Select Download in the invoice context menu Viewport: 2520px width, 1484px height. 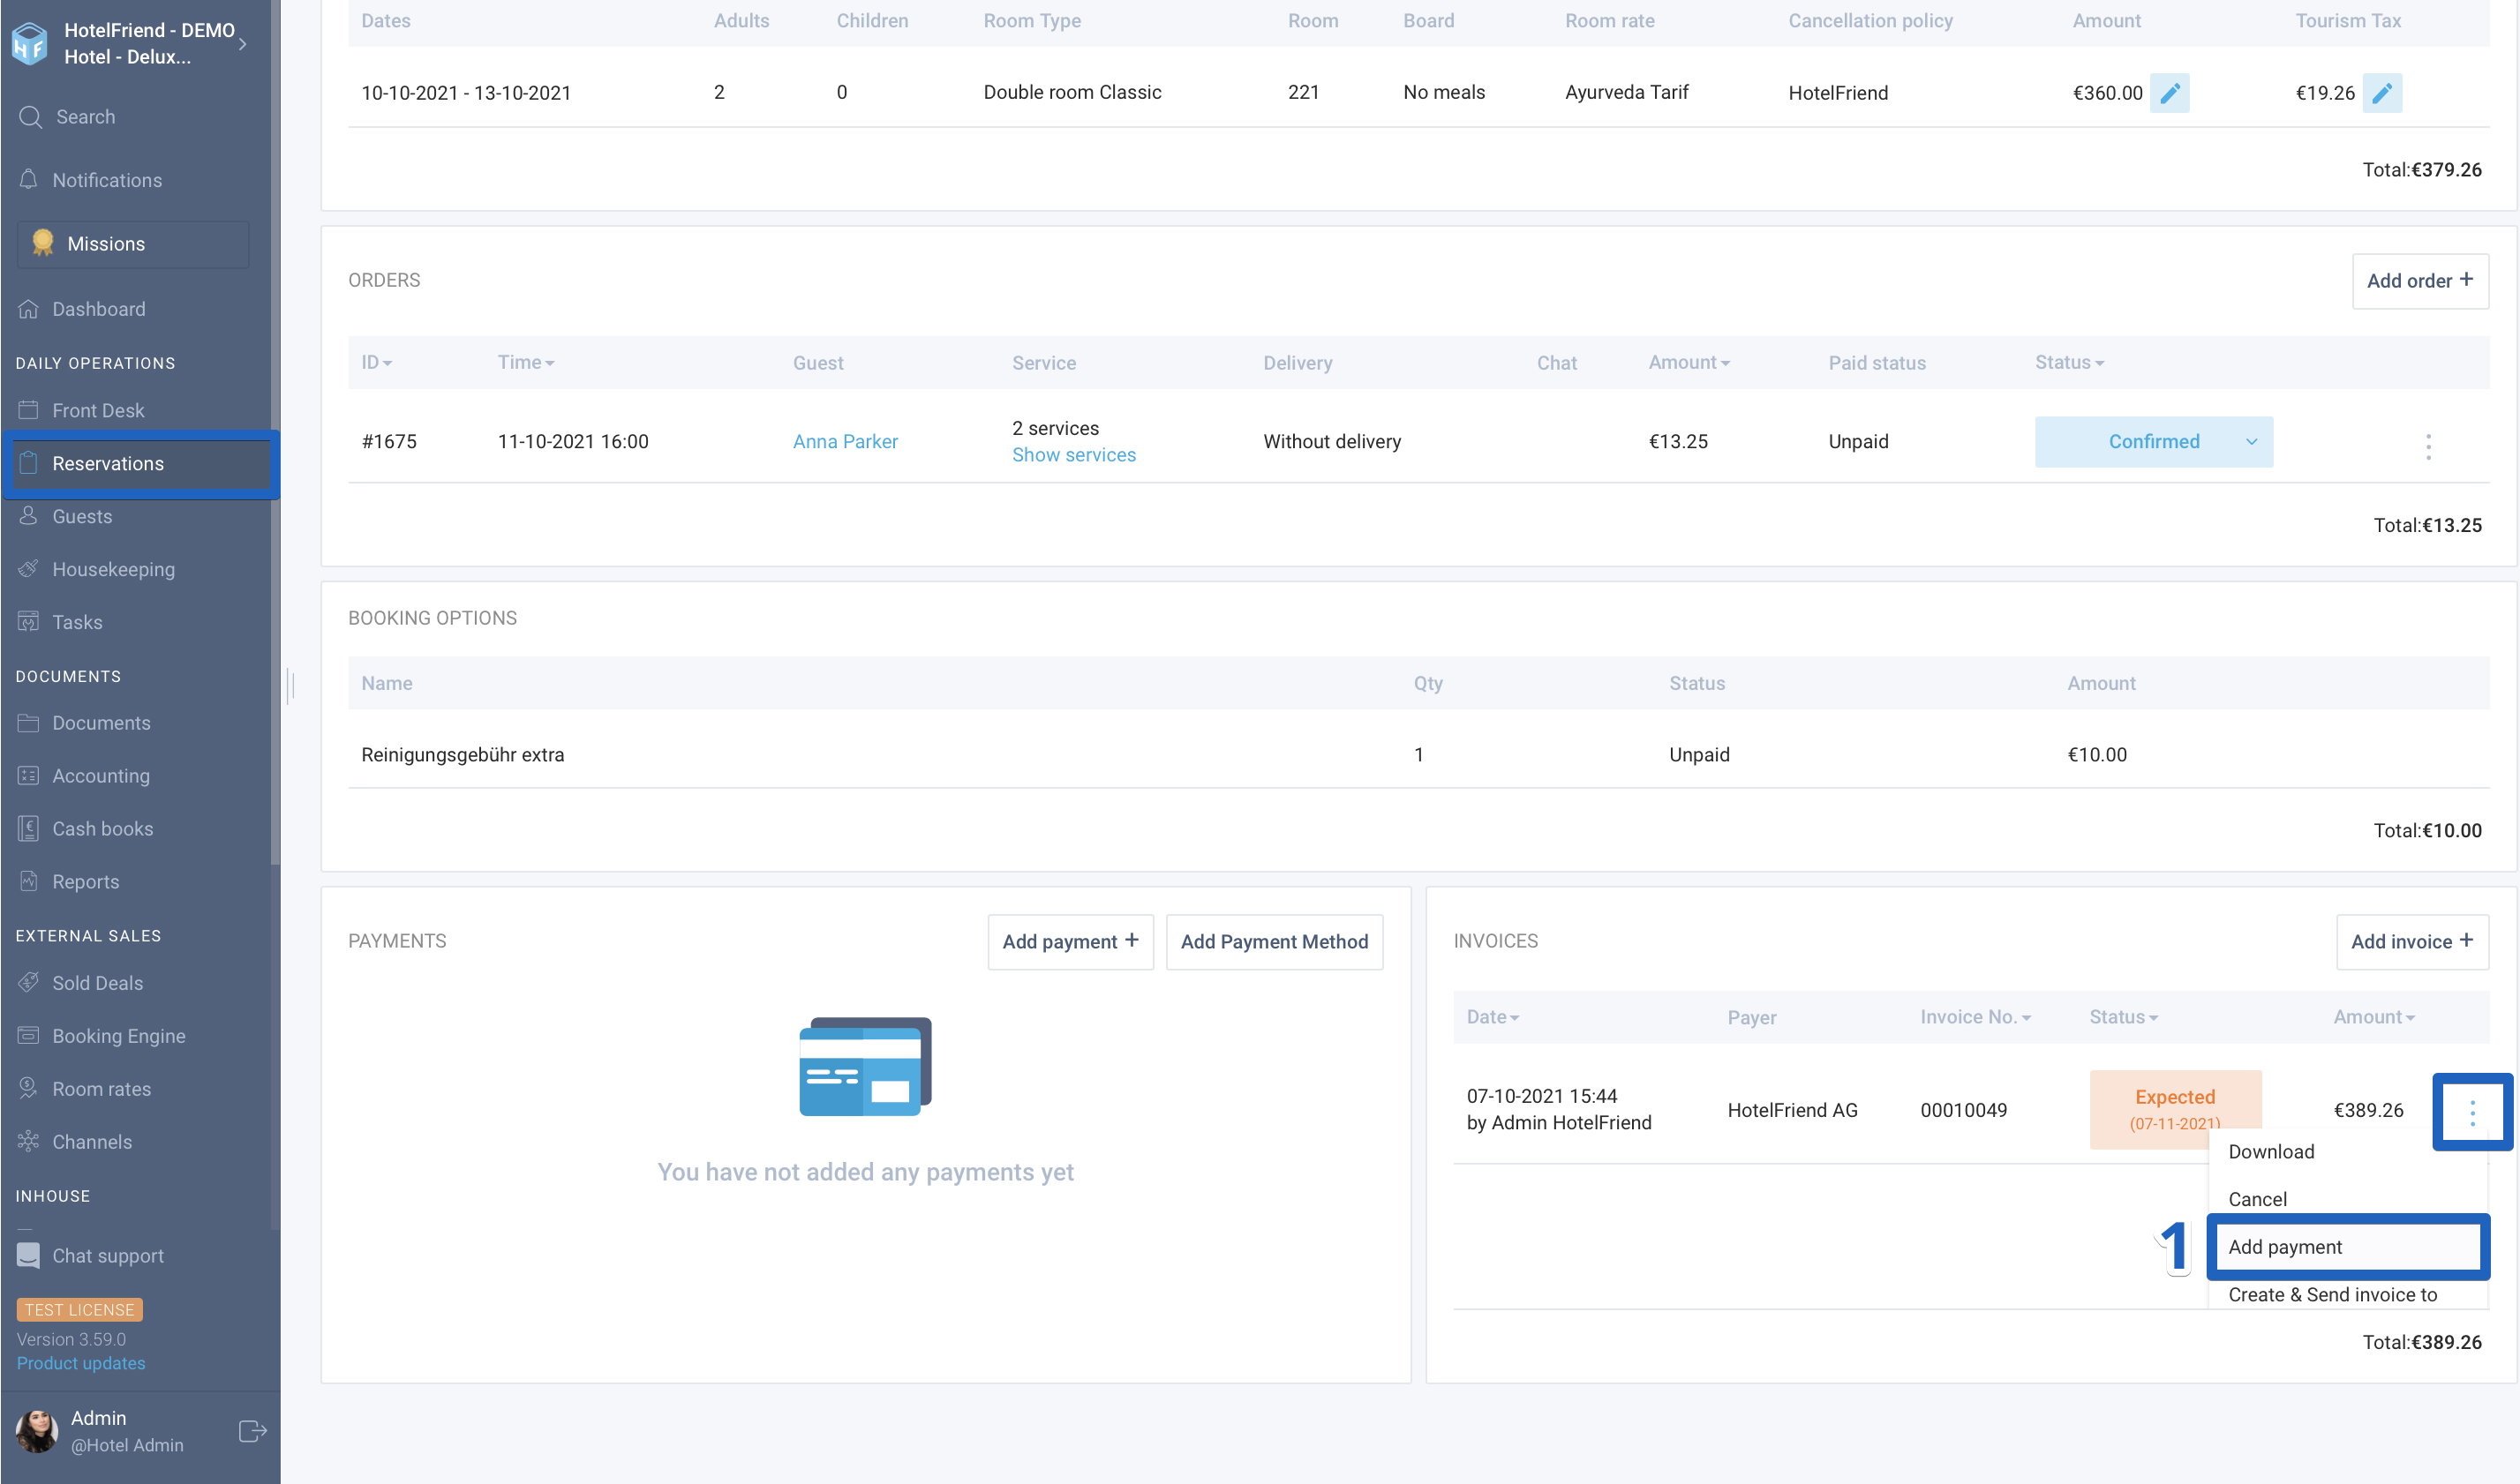point(2271,1151)
